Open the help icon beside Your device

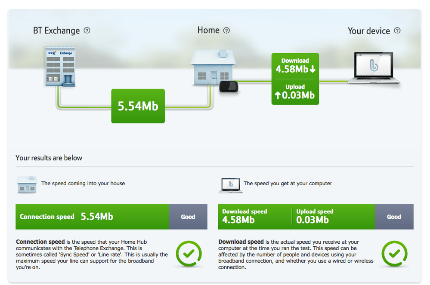[x=397, y=31]
